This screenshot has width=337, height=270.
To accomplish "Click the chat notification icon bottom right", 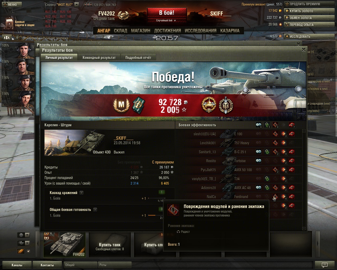I will pos(325,265).
